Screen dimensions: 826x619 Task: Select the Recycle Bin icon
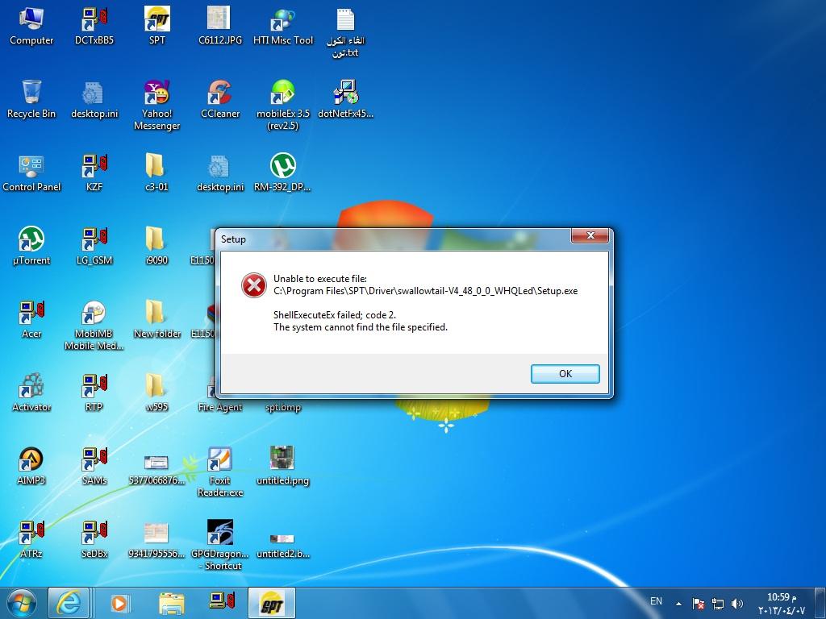(x=31, y=99)
